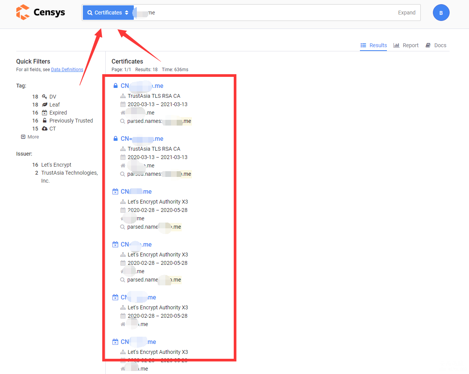
Task: Switch to the Results tab
Action: tap(374, 45)
